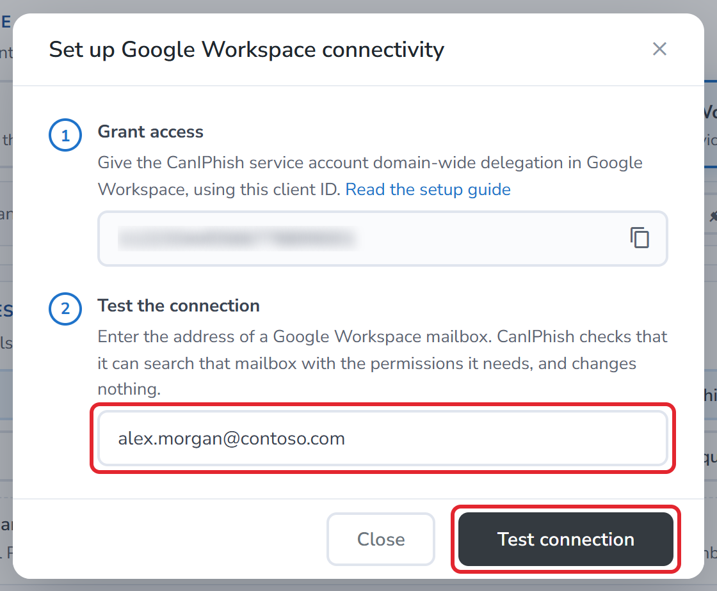Viewport: 717px width, 591px height.
Task: Click the Test the connection heading
Action: tap(179, 306)
